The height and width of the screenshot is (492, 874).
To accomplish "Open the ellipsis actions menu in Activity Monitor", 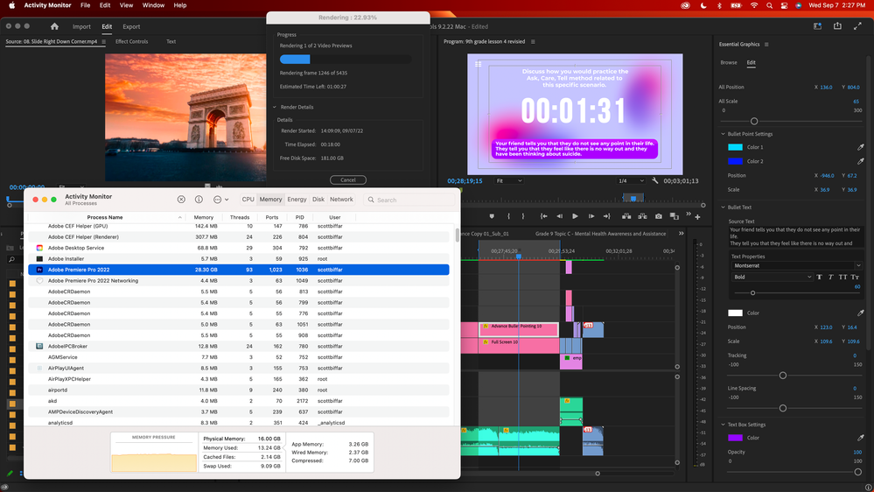I will click(220, 200).
